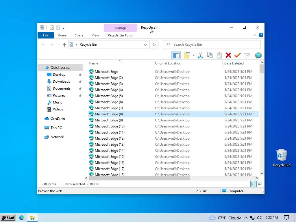Click the Start button
This screenshot has width=296, height=222.
point(8,218)
